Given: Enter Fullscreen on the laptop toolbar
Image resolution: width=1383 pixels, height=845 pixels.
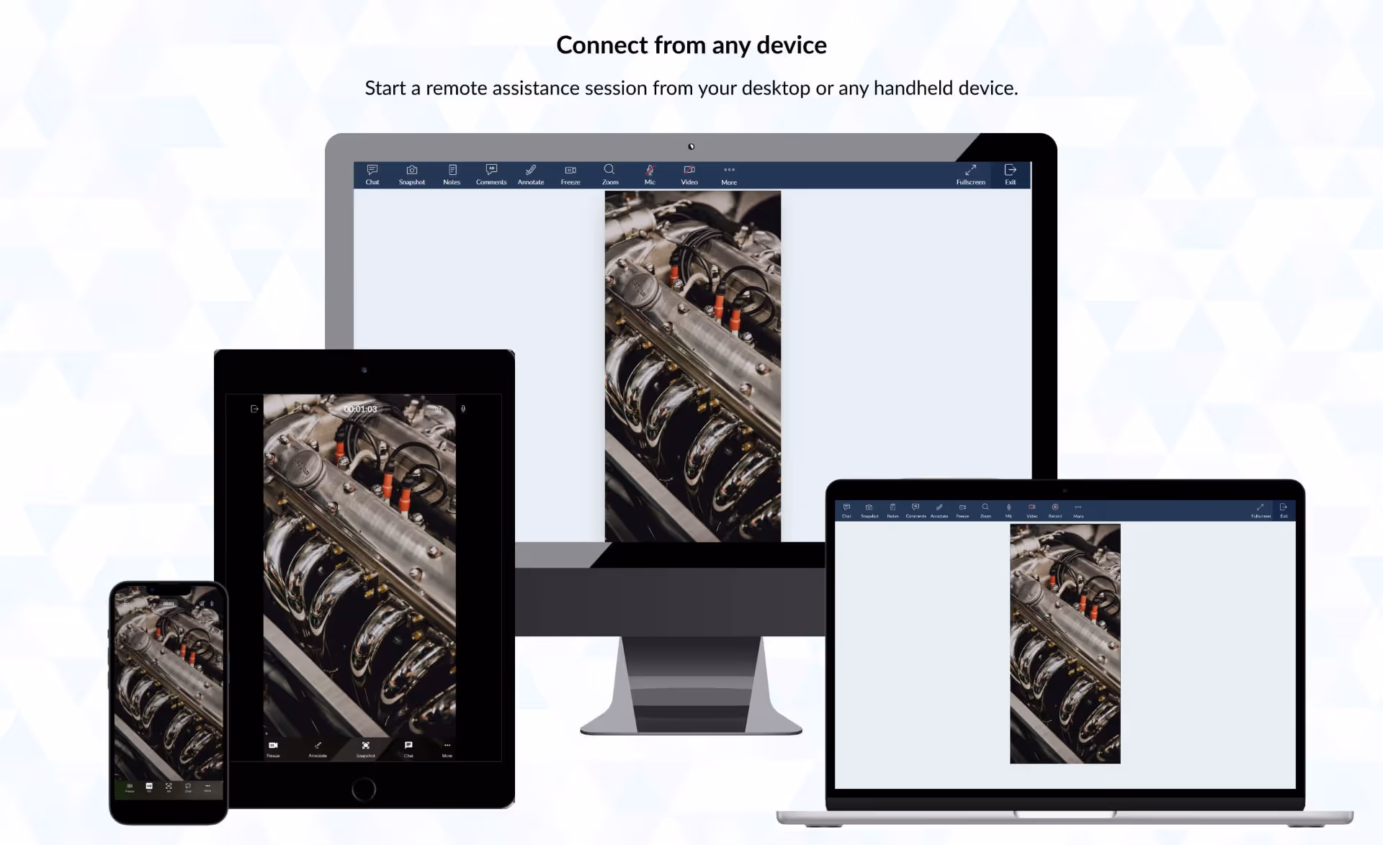Looking at the screenshot, I should pos(1261,511).
